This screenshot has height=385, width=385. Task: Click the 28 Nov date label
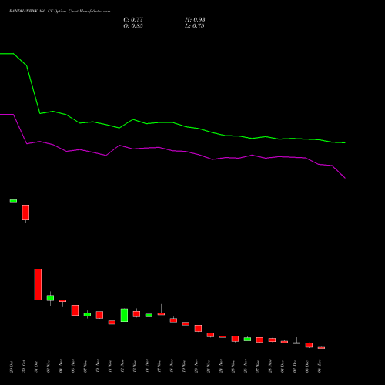coord(270,366)
